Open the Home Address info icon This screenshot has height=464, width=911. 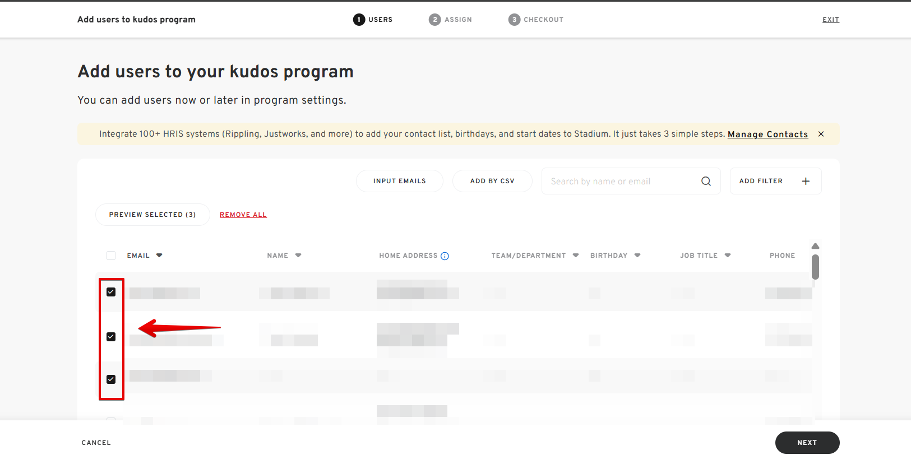[x=445, y=256]
